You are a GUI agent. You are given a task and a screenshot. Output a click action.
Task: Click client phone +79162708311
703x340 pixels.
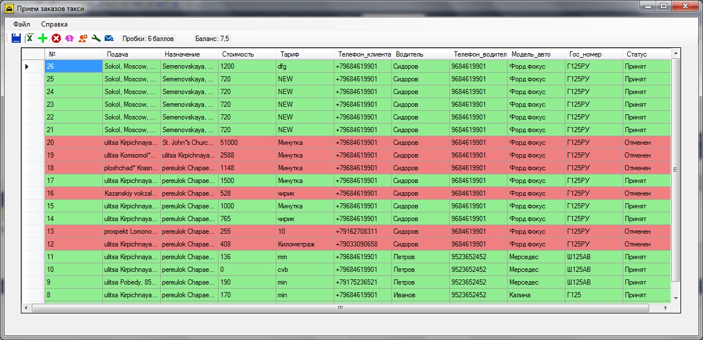362,231
